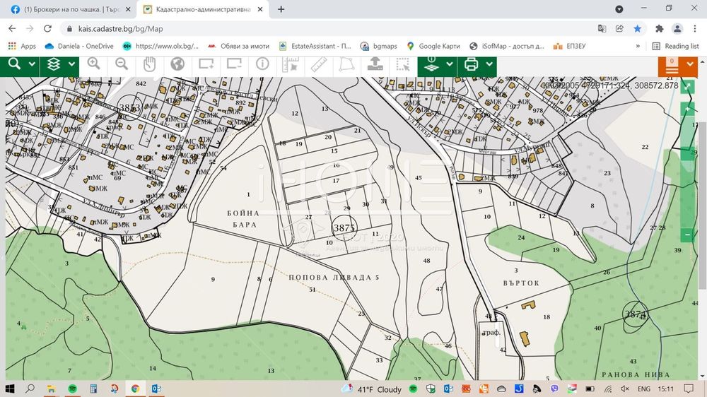This screenshot has width=707, height=397.
Task: Expand the search tool dropdown
Action: click(33, 64)
